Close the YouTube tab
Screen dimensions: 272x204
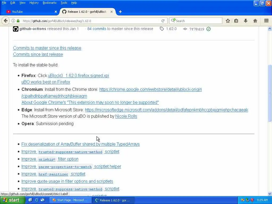coord(56,12)
